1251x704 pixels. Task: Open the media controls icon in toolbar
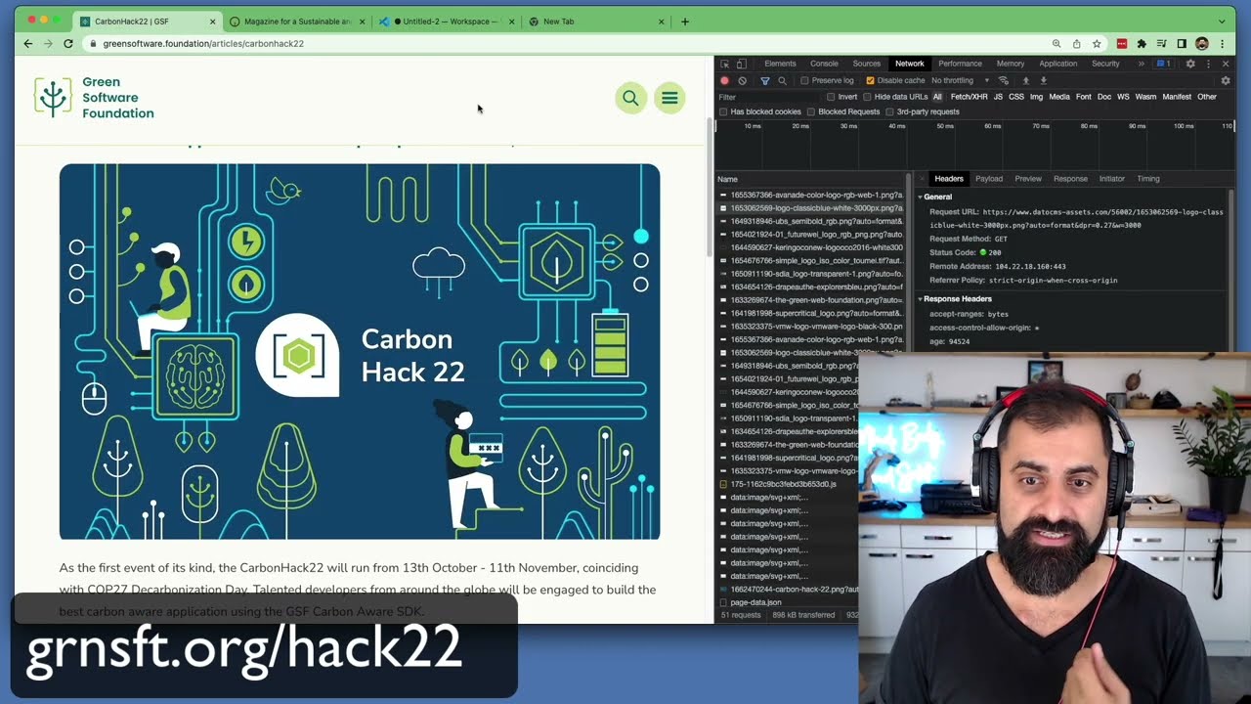coord(1161,44)
